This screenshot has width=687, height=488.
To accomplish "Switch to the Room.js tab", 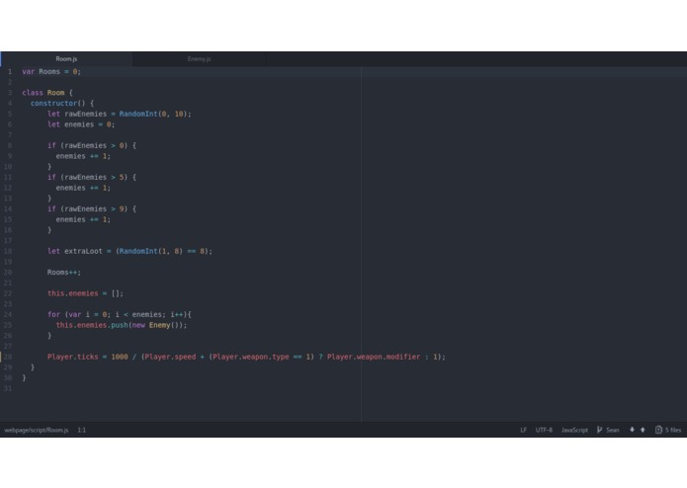I will 66,58.
